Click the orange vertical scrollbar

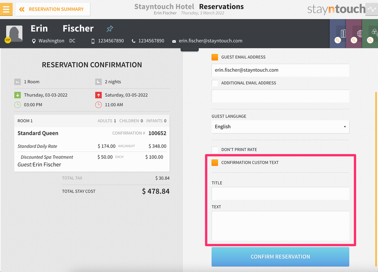(376, 179)
